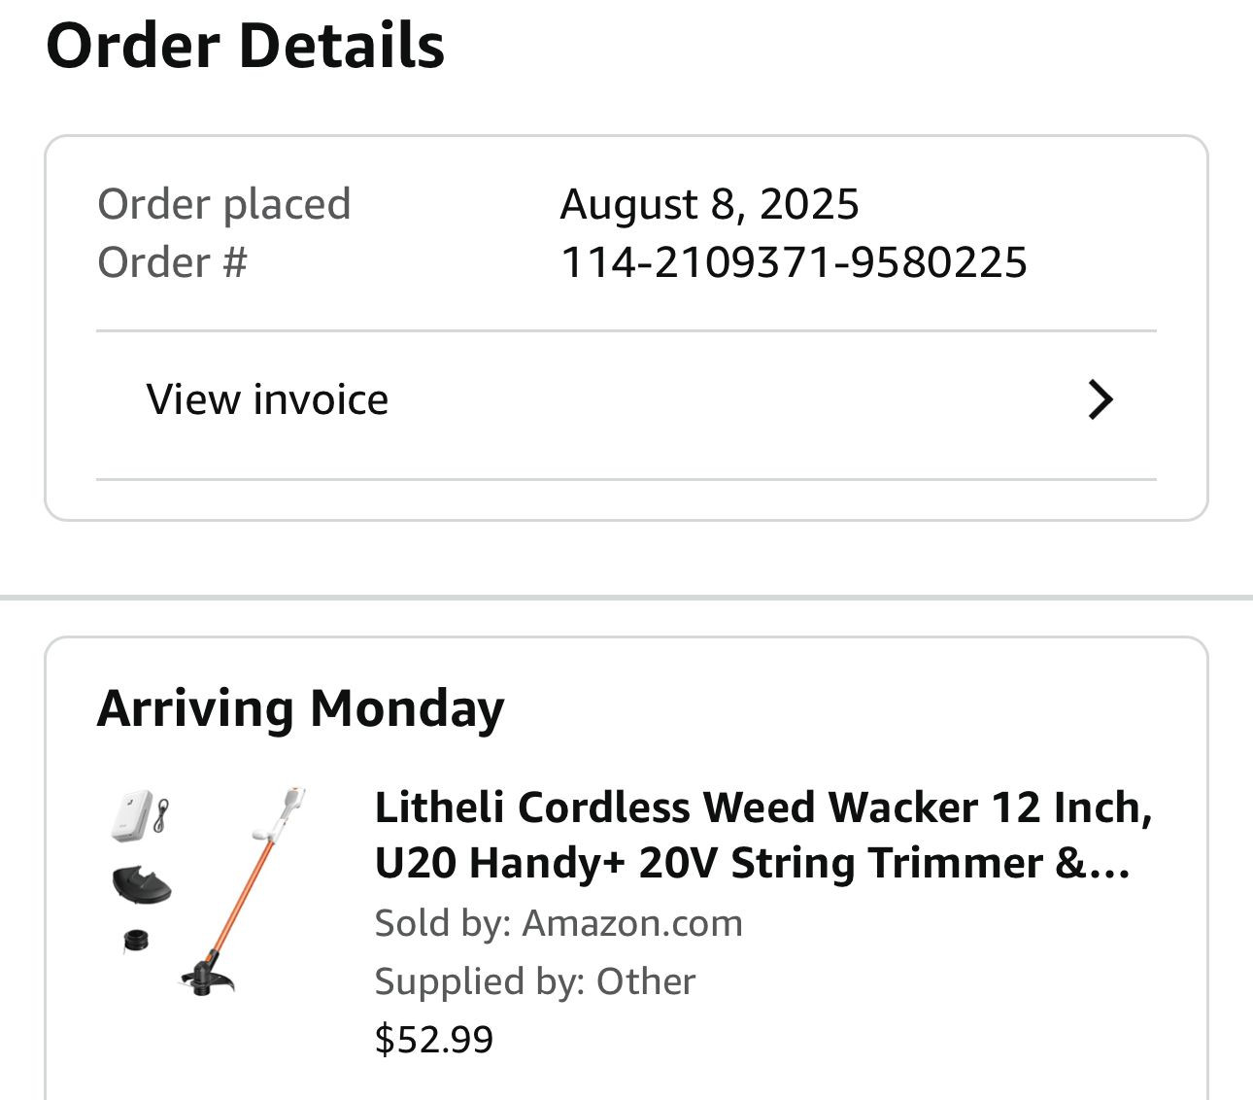The width and height of the screenshot is (1253, 1100).
Task: Click the $52.99 price
Action: (434, 1039)
